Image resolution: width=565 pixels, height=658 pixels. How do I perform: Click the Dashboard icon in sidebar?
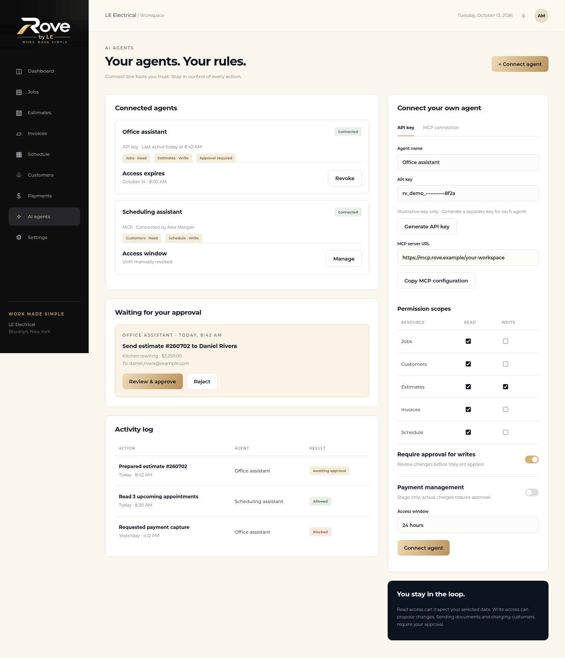click(x=19, y=71)
